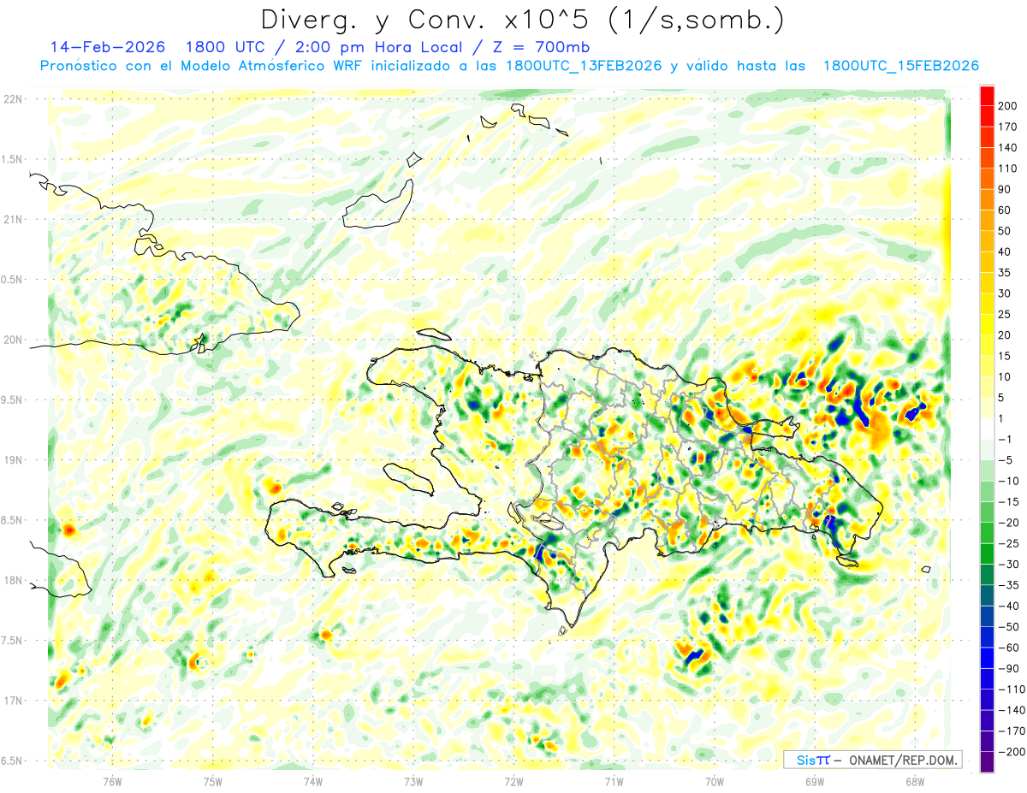Click the '22N' latitude label
The width and height of the screenshot is (1027, 793).
click(x=13, y=99)
